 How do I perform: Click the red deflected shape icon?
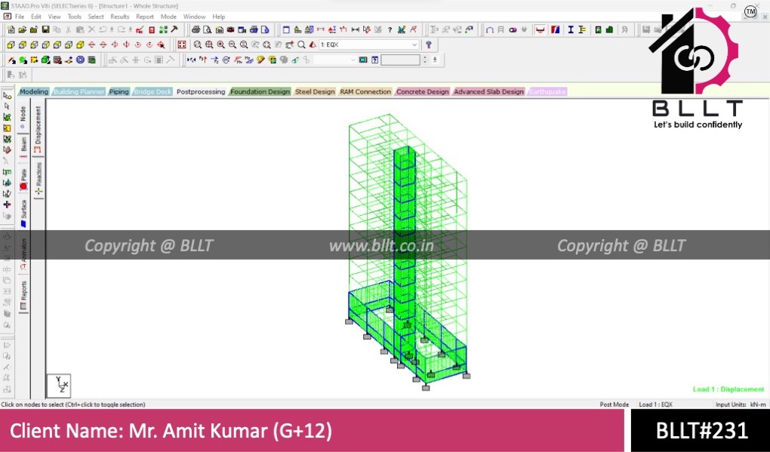(x=540, y=29)
